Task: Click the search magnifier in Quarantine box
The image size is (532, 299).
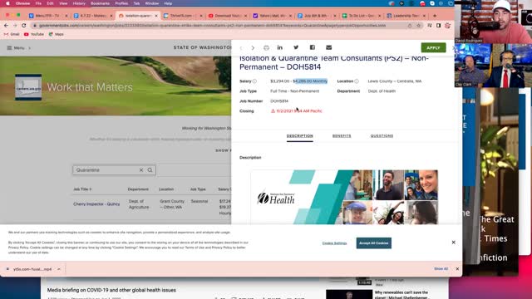Action: pyautogui.click(x=150, y=170)
